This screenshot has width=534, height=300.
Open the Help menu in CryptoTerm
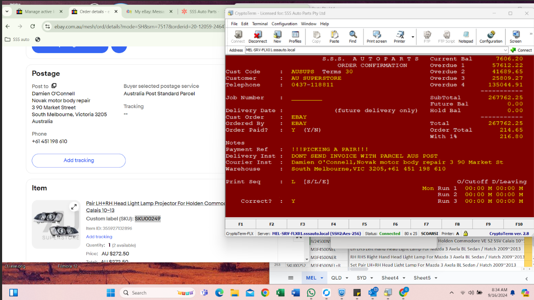click(x=325, y=24)
